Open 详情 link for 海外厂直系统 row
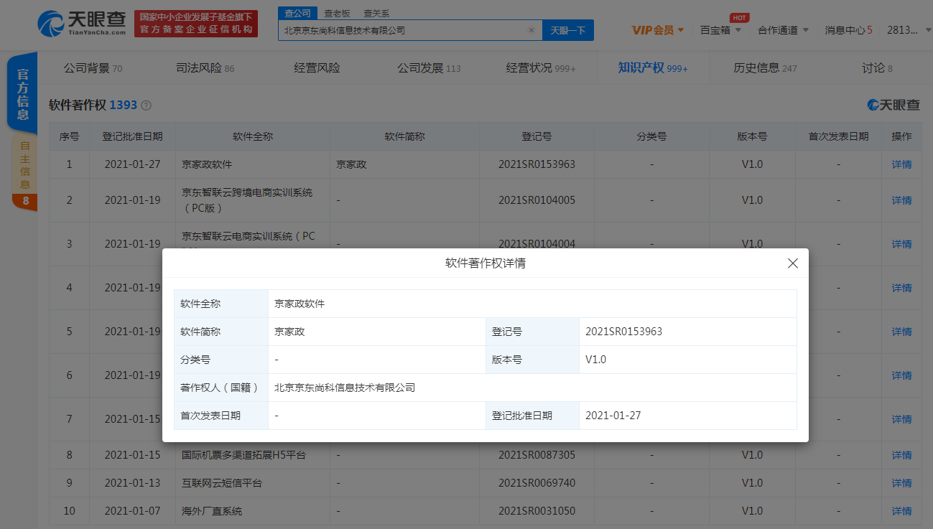This screenshot has width=933, height=529. pyautogui.click(x=901, y=511)
